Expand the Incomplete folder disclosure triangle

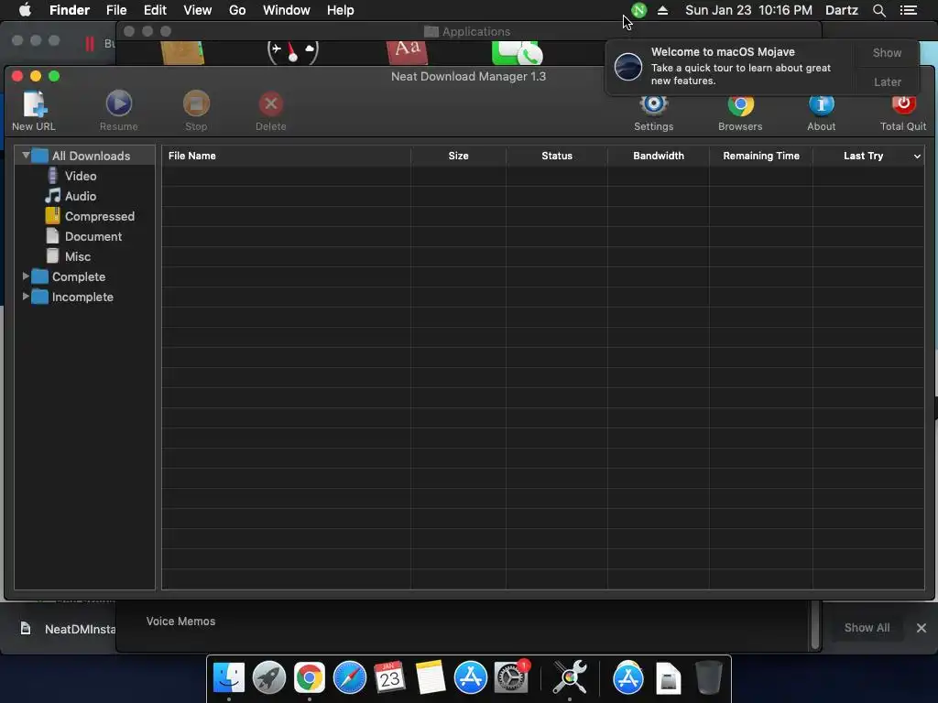coord(26,297)
